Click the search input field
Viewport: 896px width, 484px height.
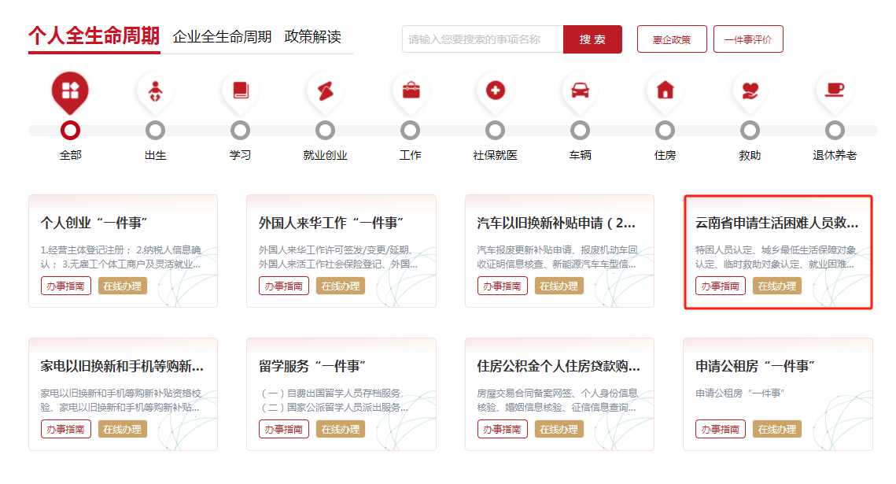pyautogui.click(x=480, y=39)
